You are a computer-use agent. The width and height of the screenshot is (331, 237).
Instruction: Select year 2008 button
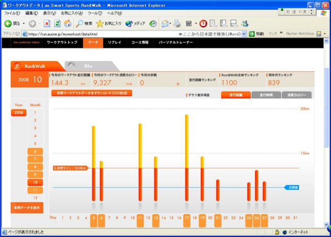(x=18, y=112)
